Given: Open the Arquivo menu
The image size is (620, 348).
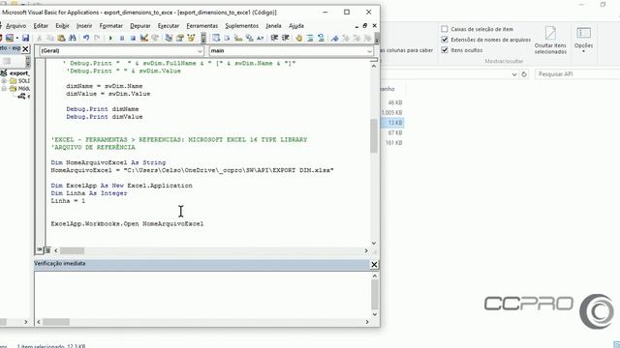Looking at the screenshot, I should [x=15, y=26].
